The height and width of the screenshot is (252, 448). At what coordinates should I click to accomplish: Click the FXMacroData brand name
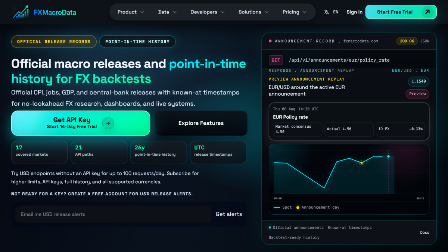[x=55, y=12]
